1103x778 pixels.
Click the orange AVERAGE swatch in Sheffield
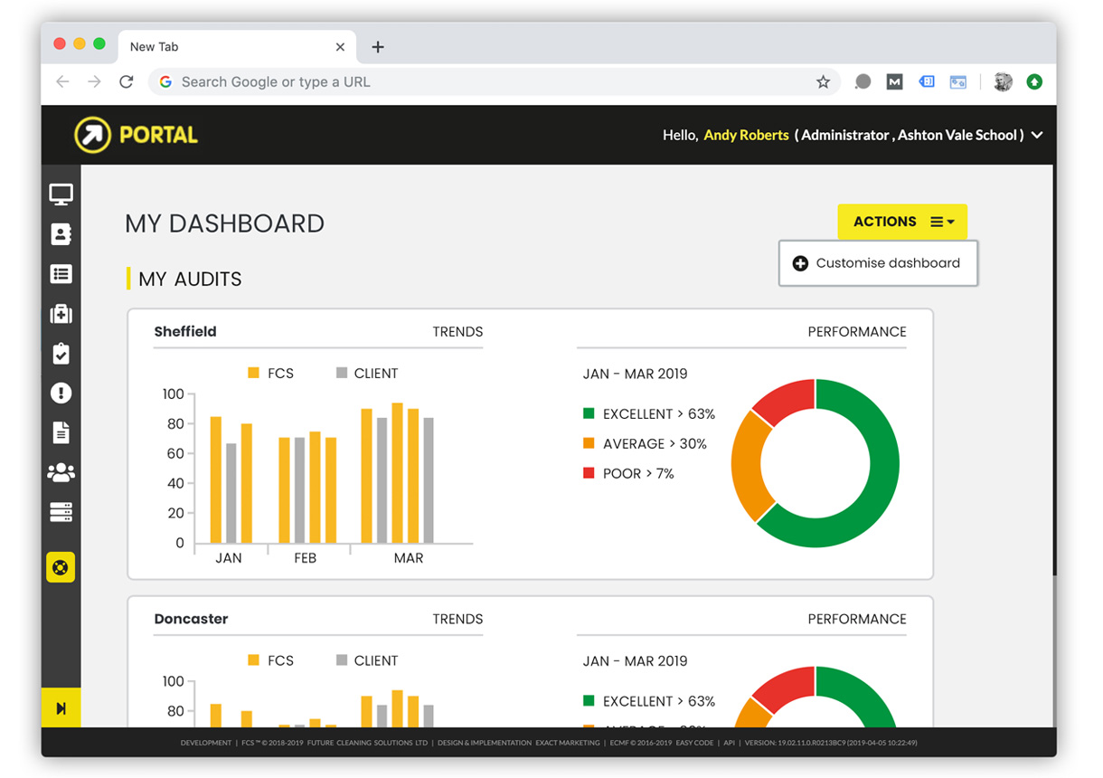click(x=589, y=443)
